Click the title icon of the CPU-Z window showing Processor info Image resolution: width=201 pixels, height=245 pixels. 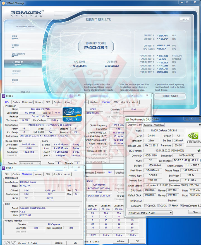(3, 96)
